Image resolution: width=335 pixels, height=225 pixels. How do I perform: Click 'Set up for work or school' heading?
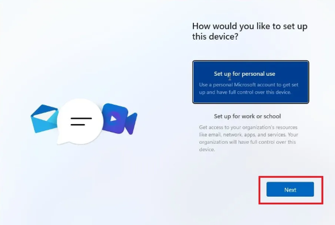247,116
